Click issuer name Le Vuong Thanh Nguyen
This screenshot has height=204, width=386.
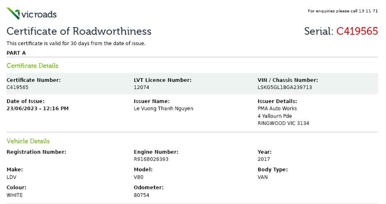point(163,109)
